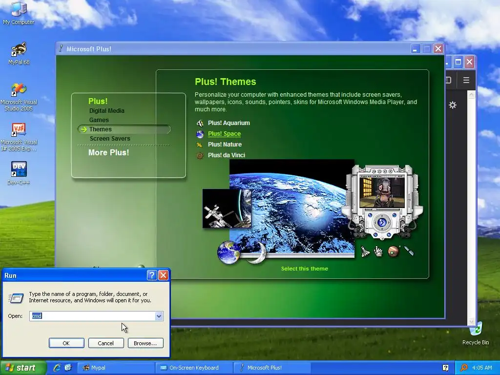
Task: Click the crescent moon icon below preview
Action: tap(257, 252)
